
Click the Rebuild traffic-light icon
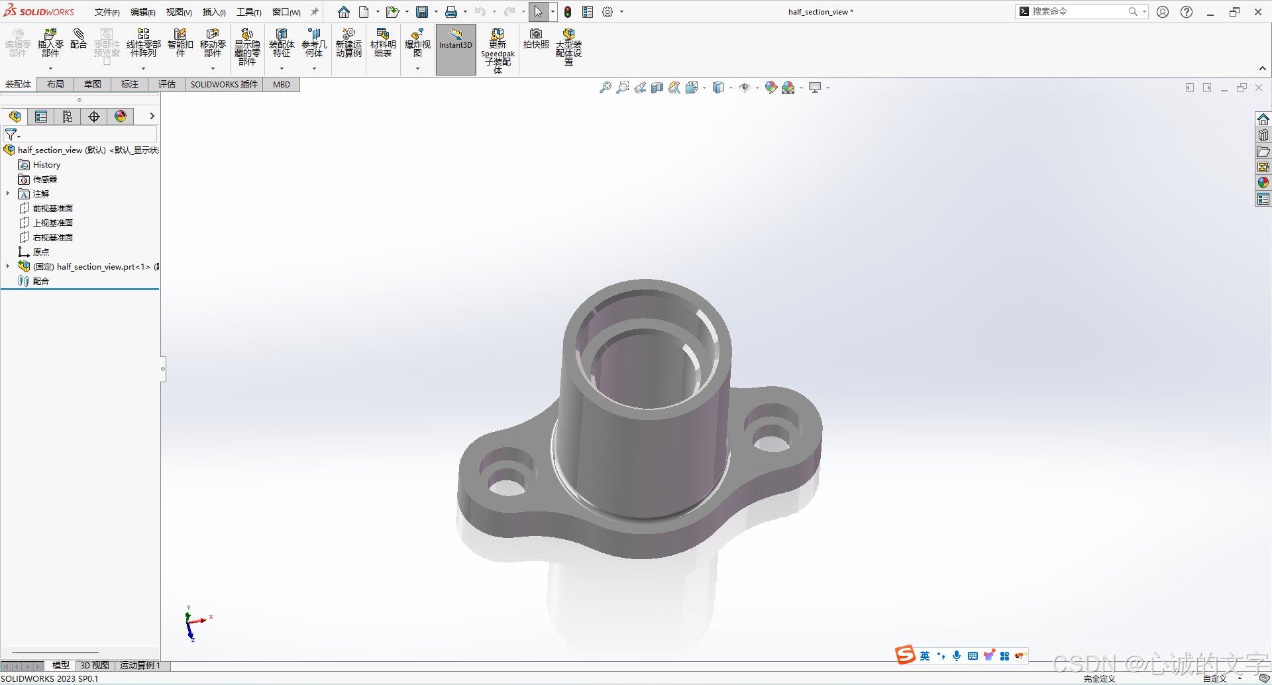coord(568,12)
